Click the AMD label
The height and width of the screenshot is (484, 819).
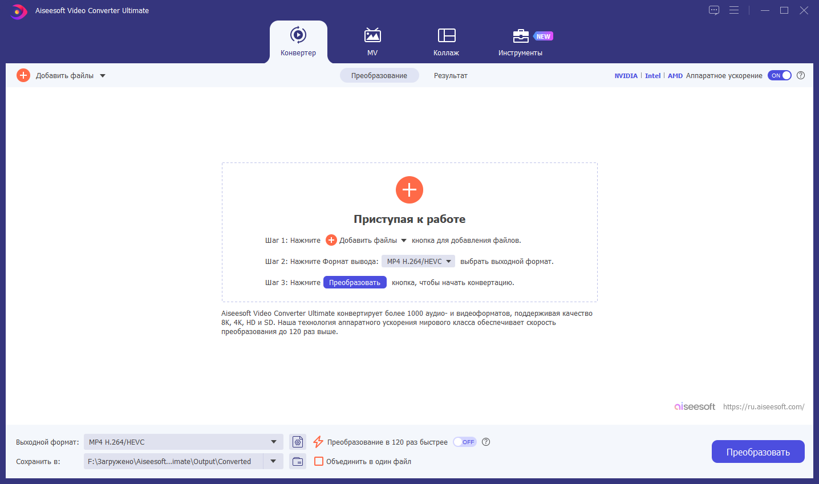tap(675, 76)
